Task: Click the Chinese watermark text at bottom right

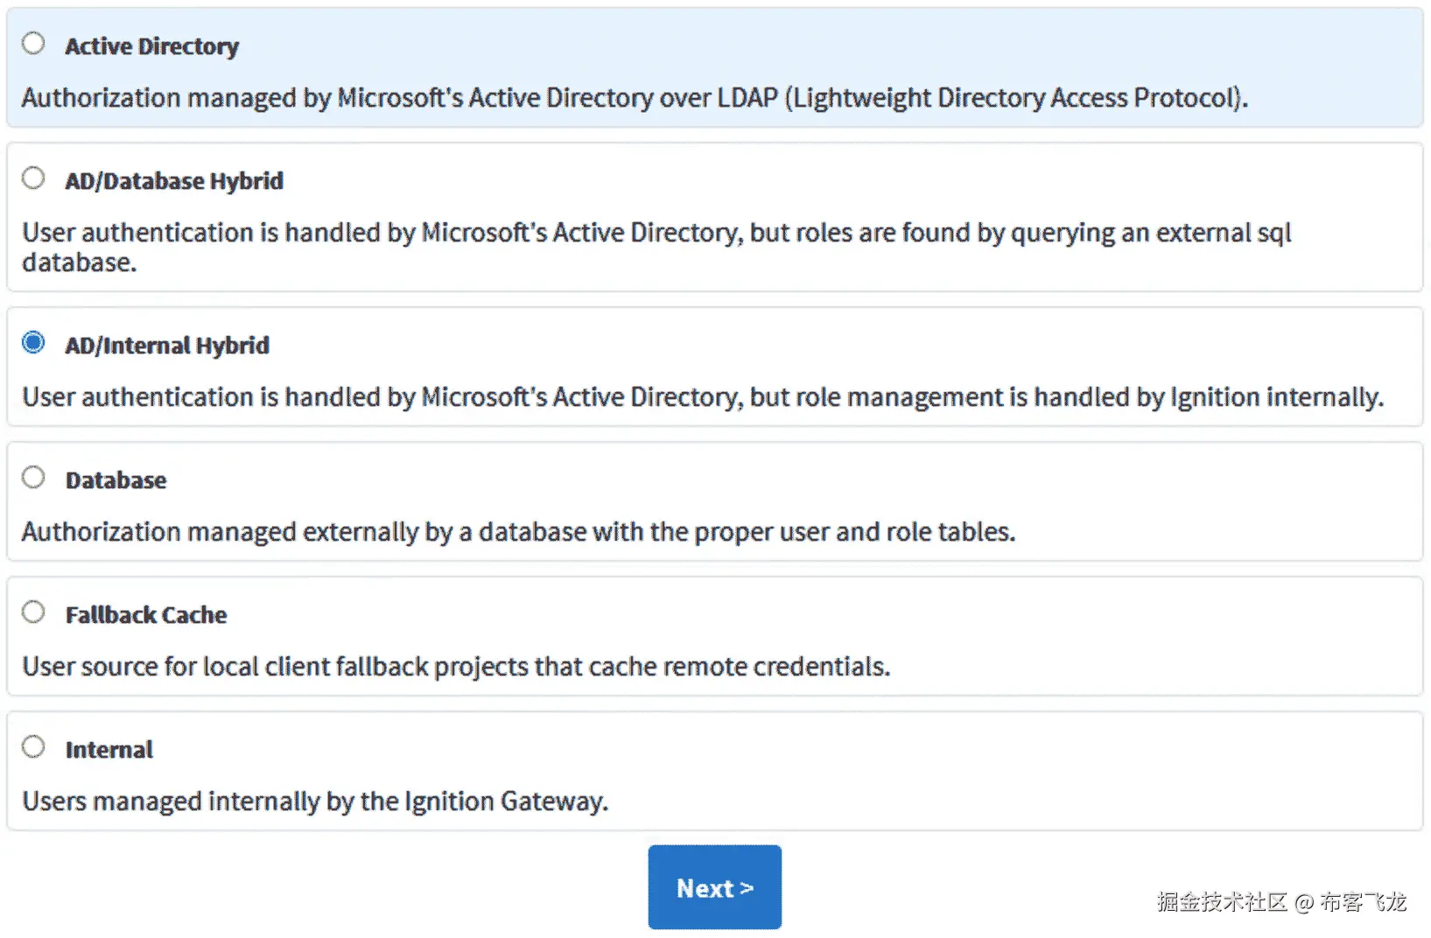Action: point(1280,902)
